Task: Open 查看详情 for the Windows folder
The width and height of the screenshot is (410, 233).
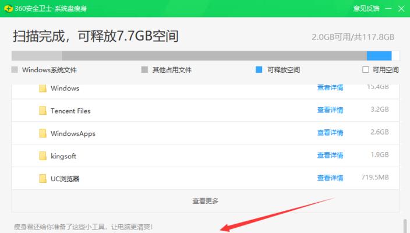Action: 330,87
